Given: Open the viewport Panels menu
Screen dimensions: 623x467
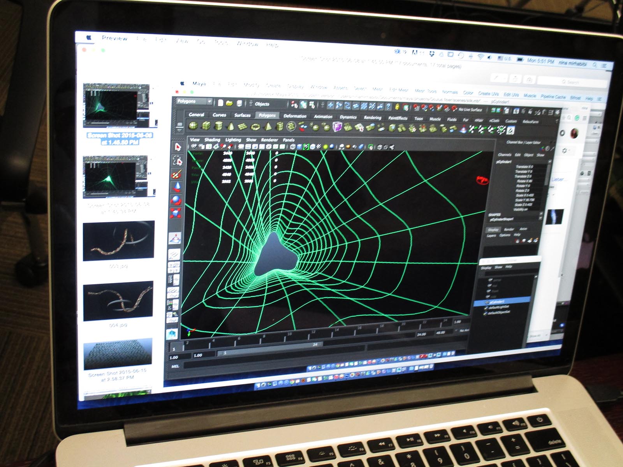Looking at the screenshot, I should [x=289, y=140].
